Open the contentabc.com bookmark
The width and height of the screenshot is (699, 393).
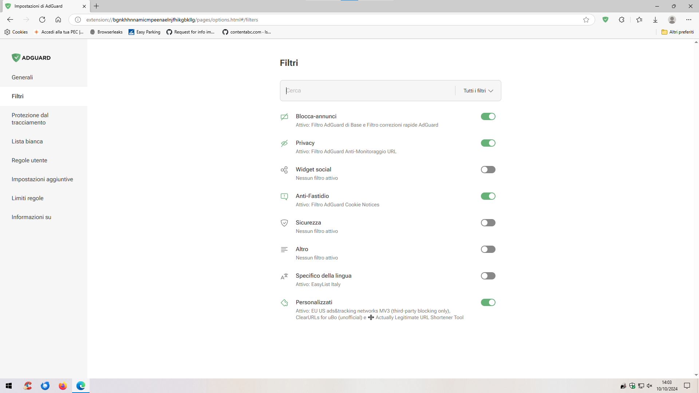(x=247, y=32)
